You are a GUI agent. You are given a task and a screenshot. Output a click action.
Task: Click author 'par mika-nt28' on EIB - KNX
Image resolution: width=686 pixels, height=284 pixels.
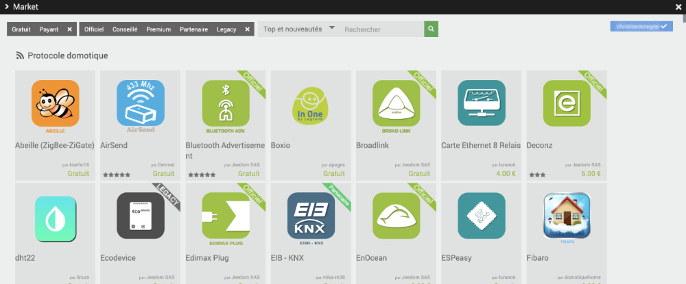pyautogui.click(x=331, y=277)
